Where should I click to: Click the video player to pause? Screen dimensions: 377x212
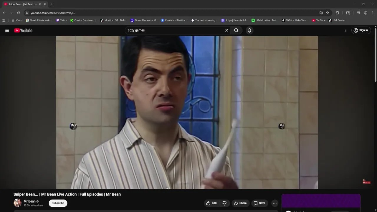(187, 112)
